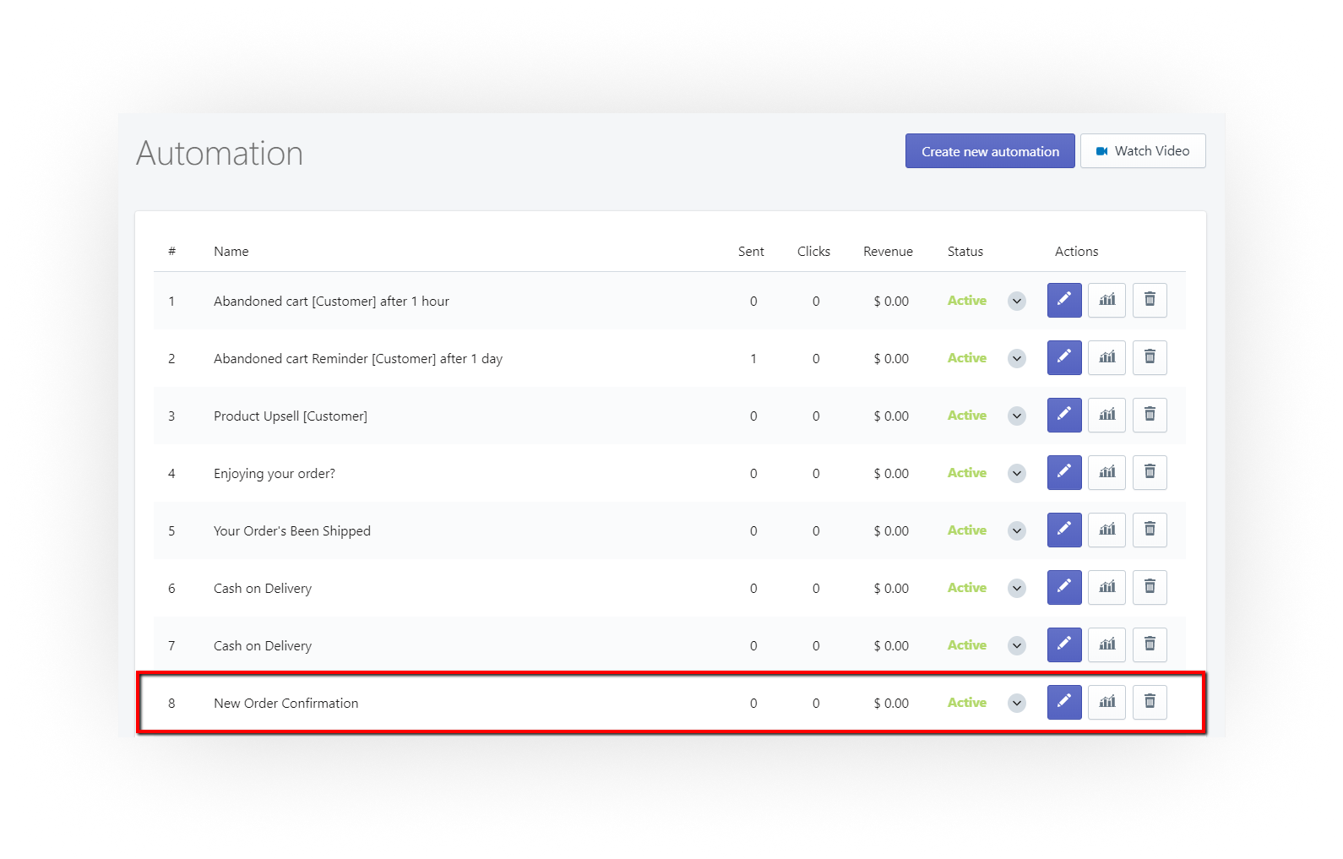This screenshot has height=859, width=1343.
Task: Expand status chevron for row 7 Cash on Delivery
Action: click(x=1017, y=645)
